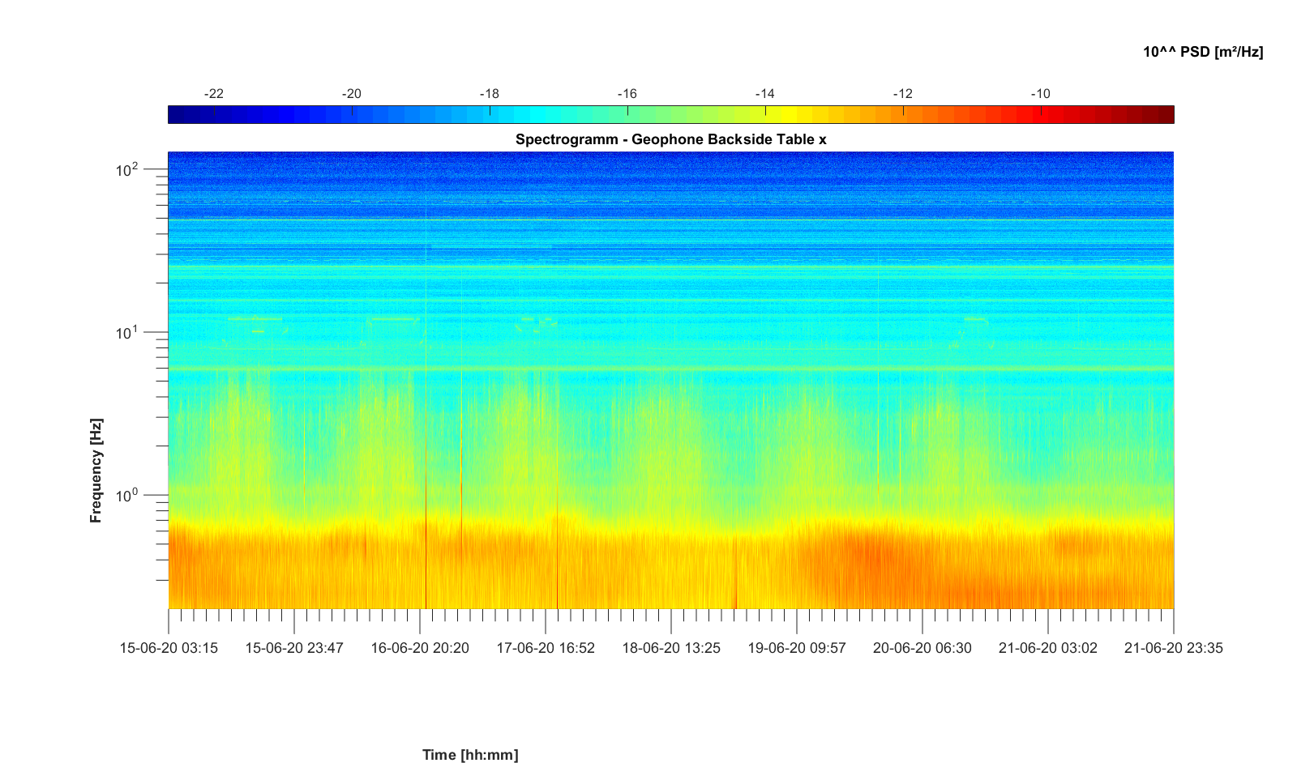Click the '20-06-20 06:30' time tick label
The width and height of the screenshot is (1297, 763).
pos(922,648)
